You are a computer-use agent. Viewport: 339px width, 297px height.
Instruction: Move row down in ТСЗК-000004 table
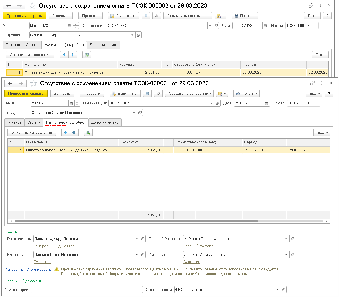74,133
